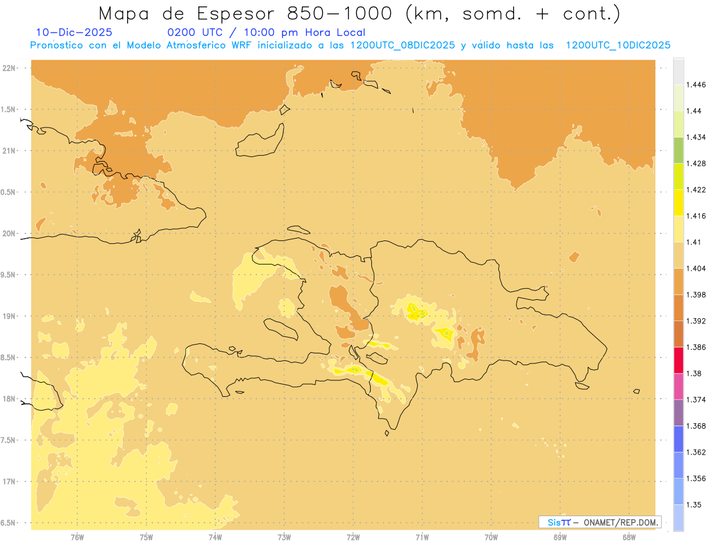Click the purple legend swatch above 1.368

(x=678, y=413)
